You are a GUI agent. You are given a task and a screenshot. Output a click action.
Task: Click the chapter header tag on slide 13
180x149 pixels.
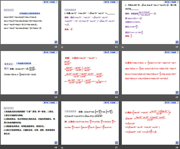pos(50,52)
